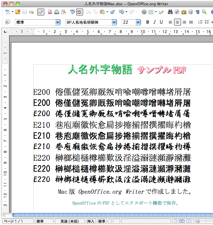Toggle Bold formatting
Screen dimensions: 213x225
click(147, 22)
